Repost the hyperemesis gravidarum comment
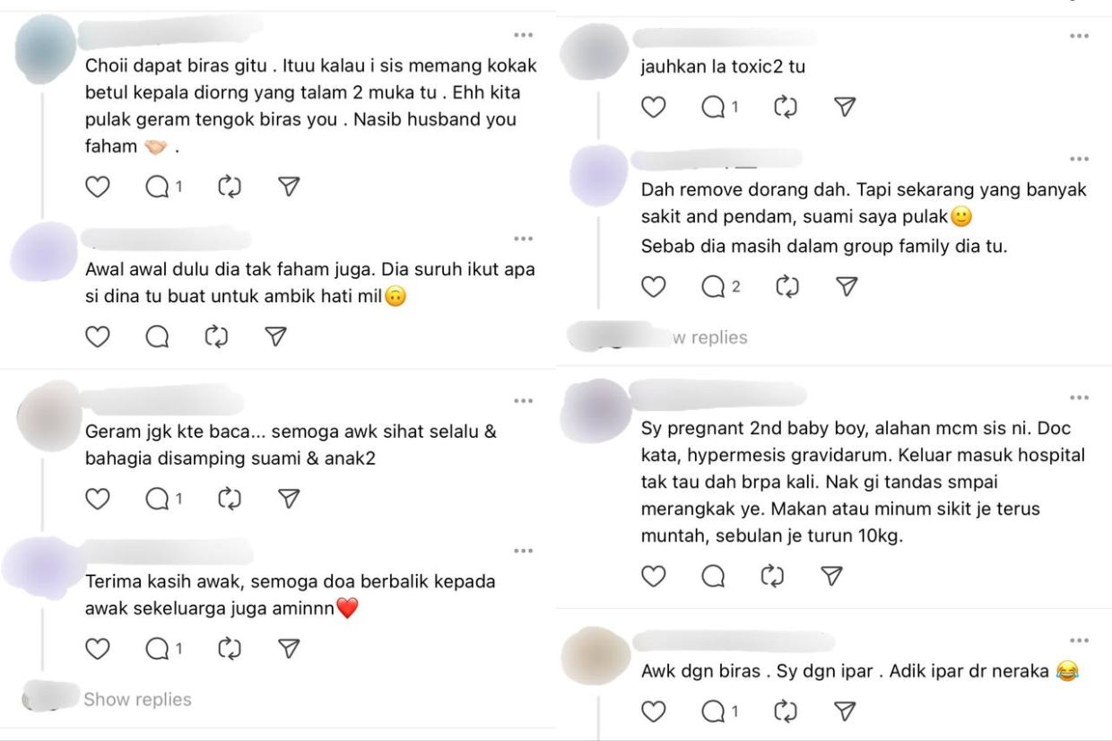Screen dimensions: 1112x741 click(772, 576)
